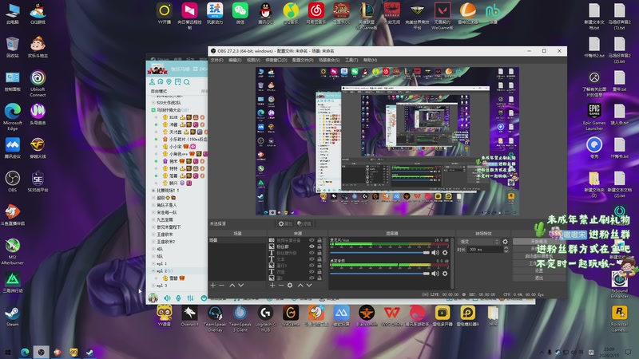The image size is (639, 359).
Task: Open Logitech G HUB shortcut
Action: tap(265, 318)
